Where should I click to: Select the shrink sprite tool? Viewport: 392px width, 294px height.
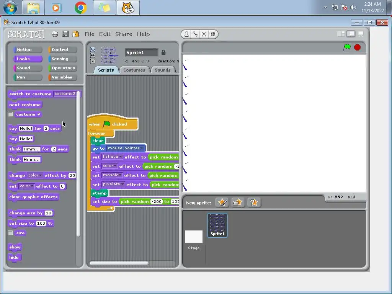coord(213,34)
